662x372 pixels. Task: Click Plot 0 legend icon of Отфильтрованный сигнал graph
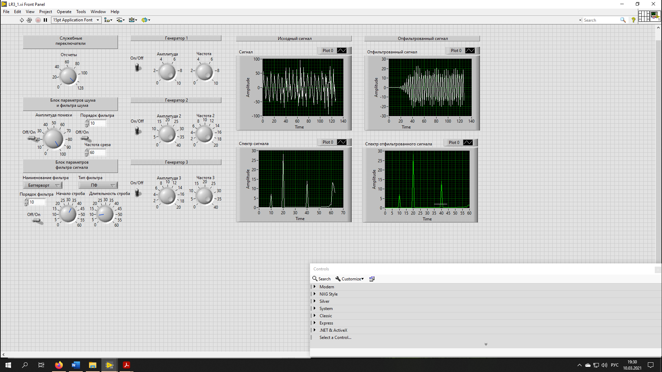point(470,51)
